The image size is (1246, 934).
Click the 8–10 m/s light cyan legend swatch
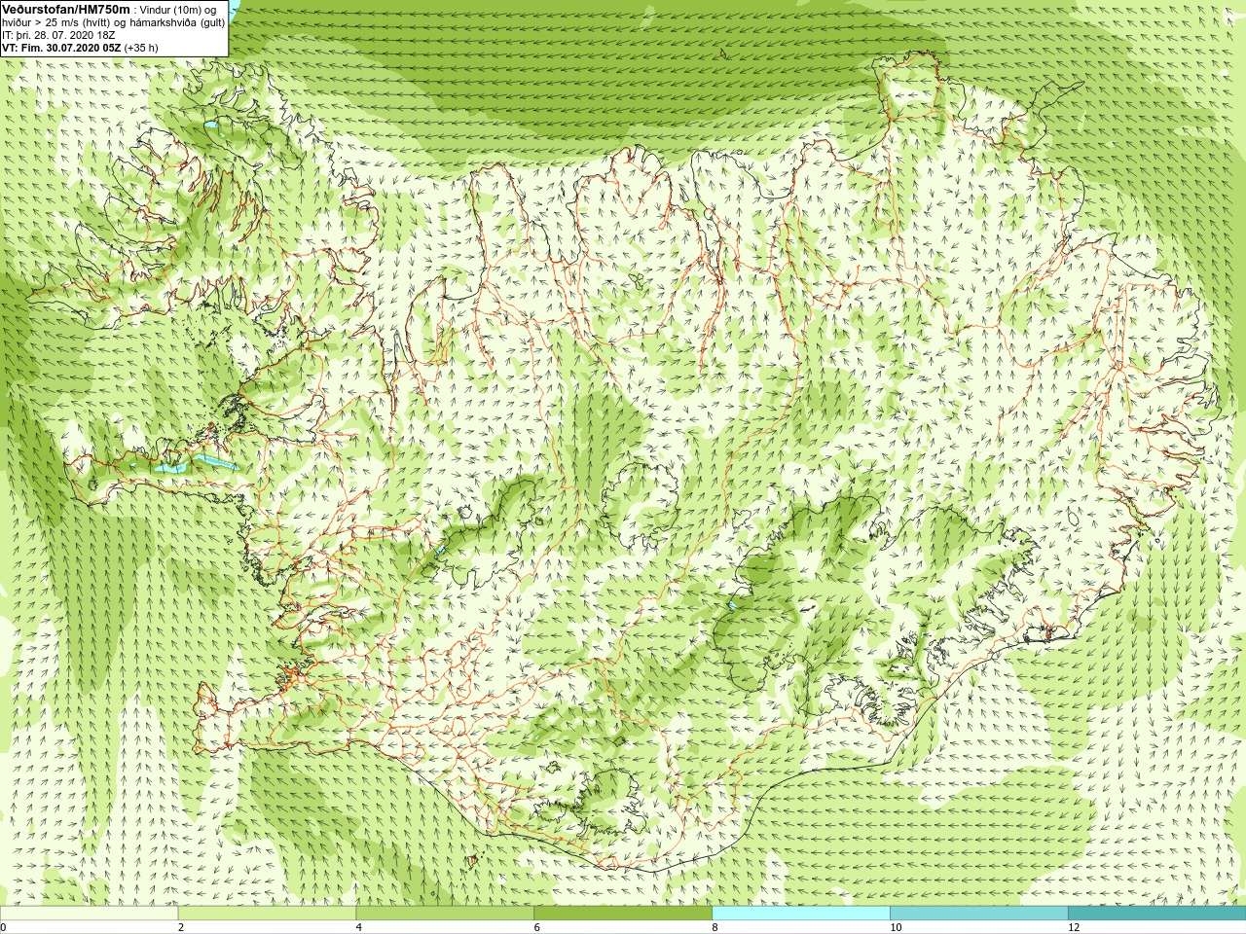[x=801, y=914]
